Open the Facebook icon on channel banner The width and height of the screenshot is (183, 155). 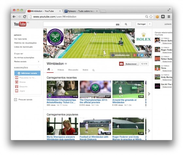pos(139,55)
